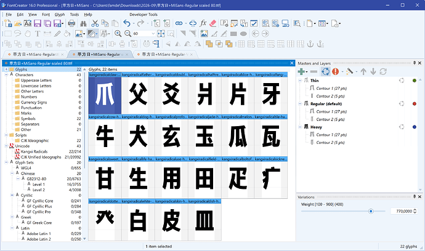
Task: Click the refresh icon in Masters panel
Action: pyautogui.click(x=383, y=72)
